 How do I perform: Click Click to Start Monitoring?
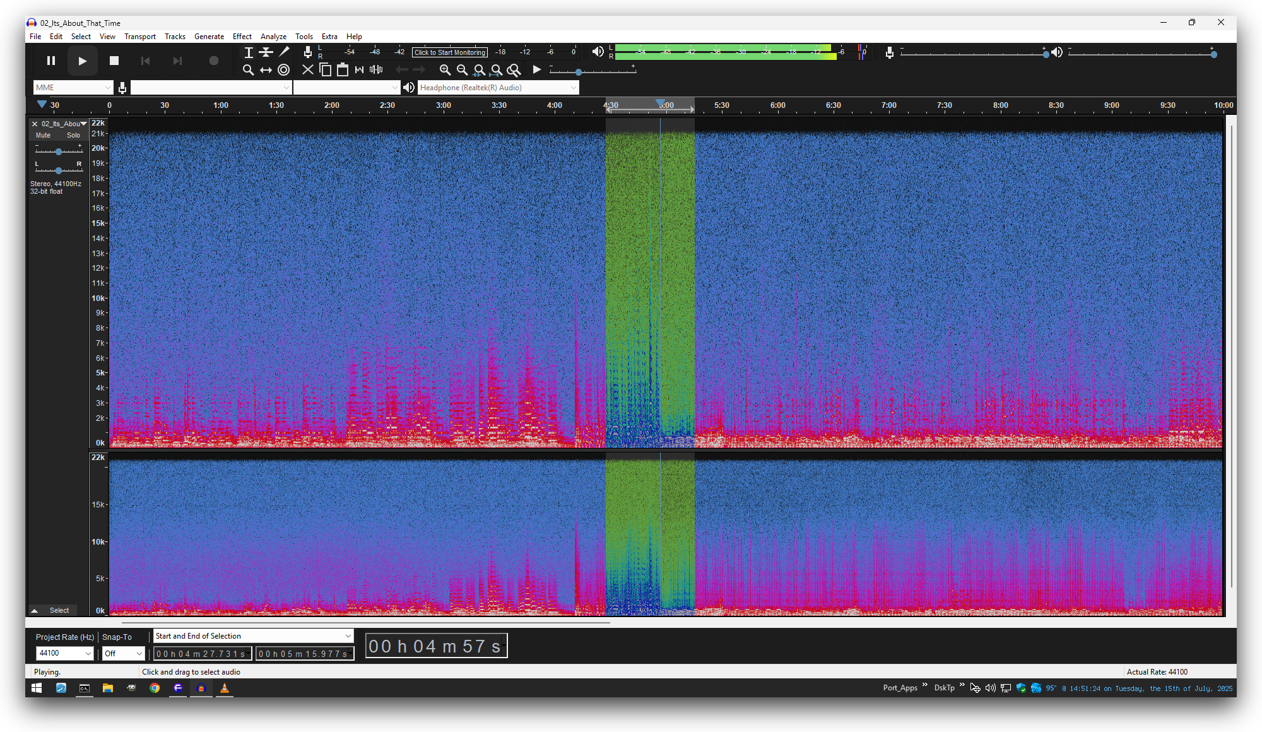(x=450, y=52)
